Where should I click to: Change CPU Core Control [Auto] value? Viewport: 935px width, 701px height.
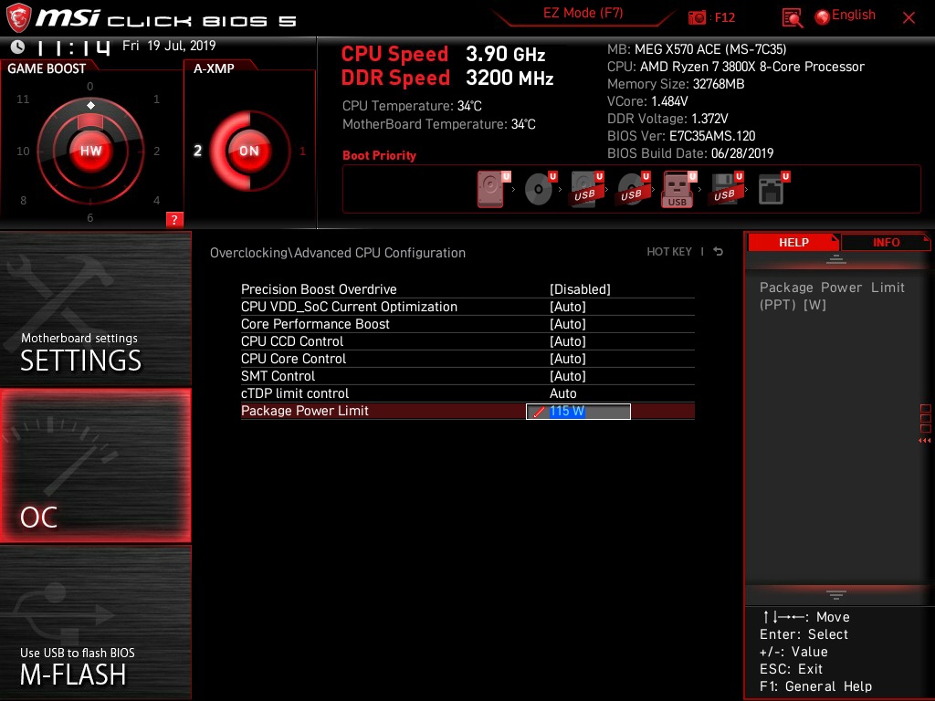tap(567, 358)
